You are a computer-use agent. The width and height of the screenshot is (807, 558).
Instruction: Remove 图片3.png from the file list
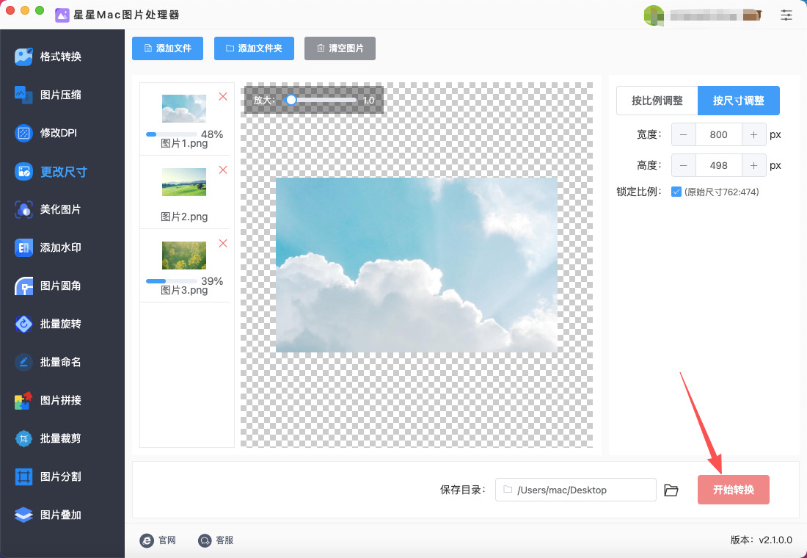point(223,243)
